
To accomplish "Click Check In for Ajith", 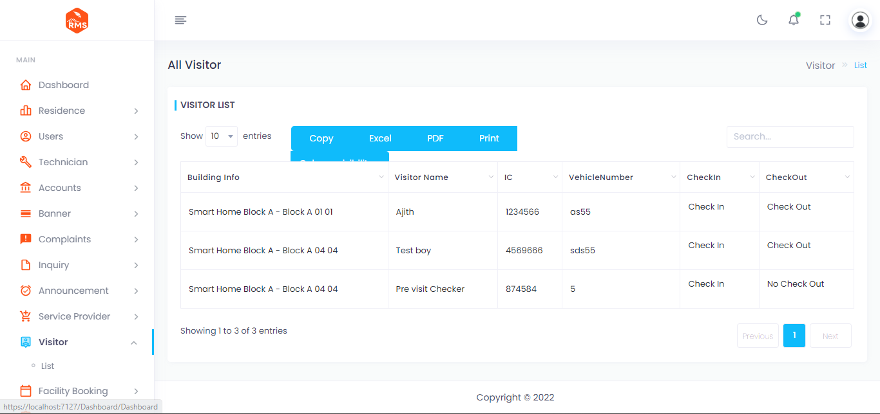I will point(706,206).
